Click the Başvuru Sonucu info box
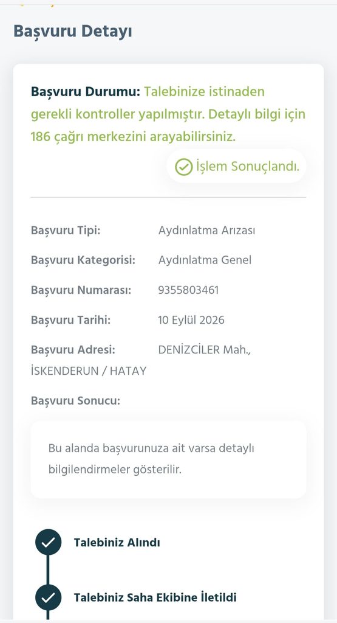The height and width of the screenshot is (623, 337). 169,459
